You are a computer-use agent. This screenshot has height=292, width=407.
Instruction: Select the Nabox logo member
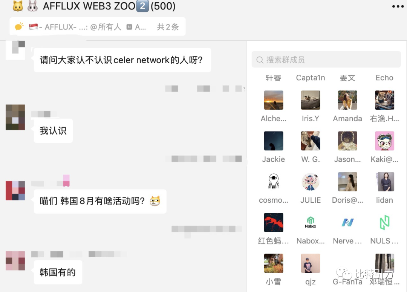click(x=311, y=222)
